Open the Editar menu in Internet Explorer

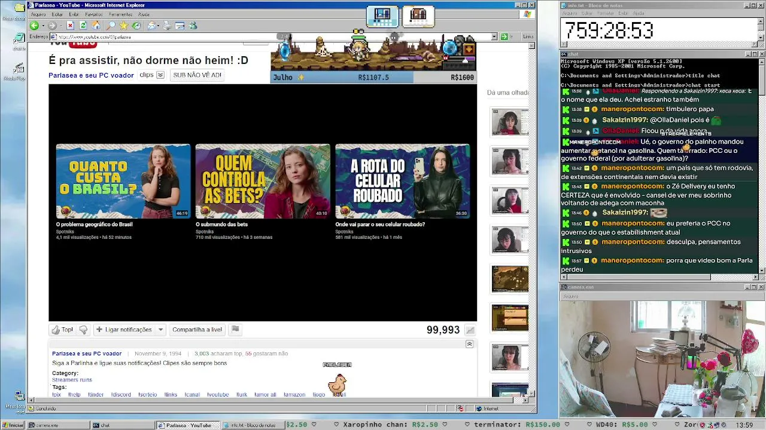(57, 14)
